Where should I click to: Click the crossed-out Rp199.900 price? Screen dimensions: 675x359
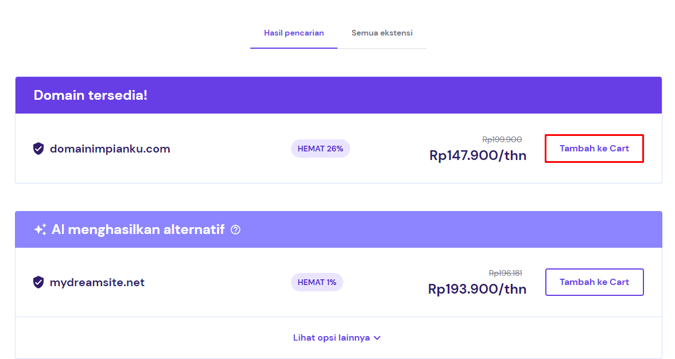click(x=502, y=139)
